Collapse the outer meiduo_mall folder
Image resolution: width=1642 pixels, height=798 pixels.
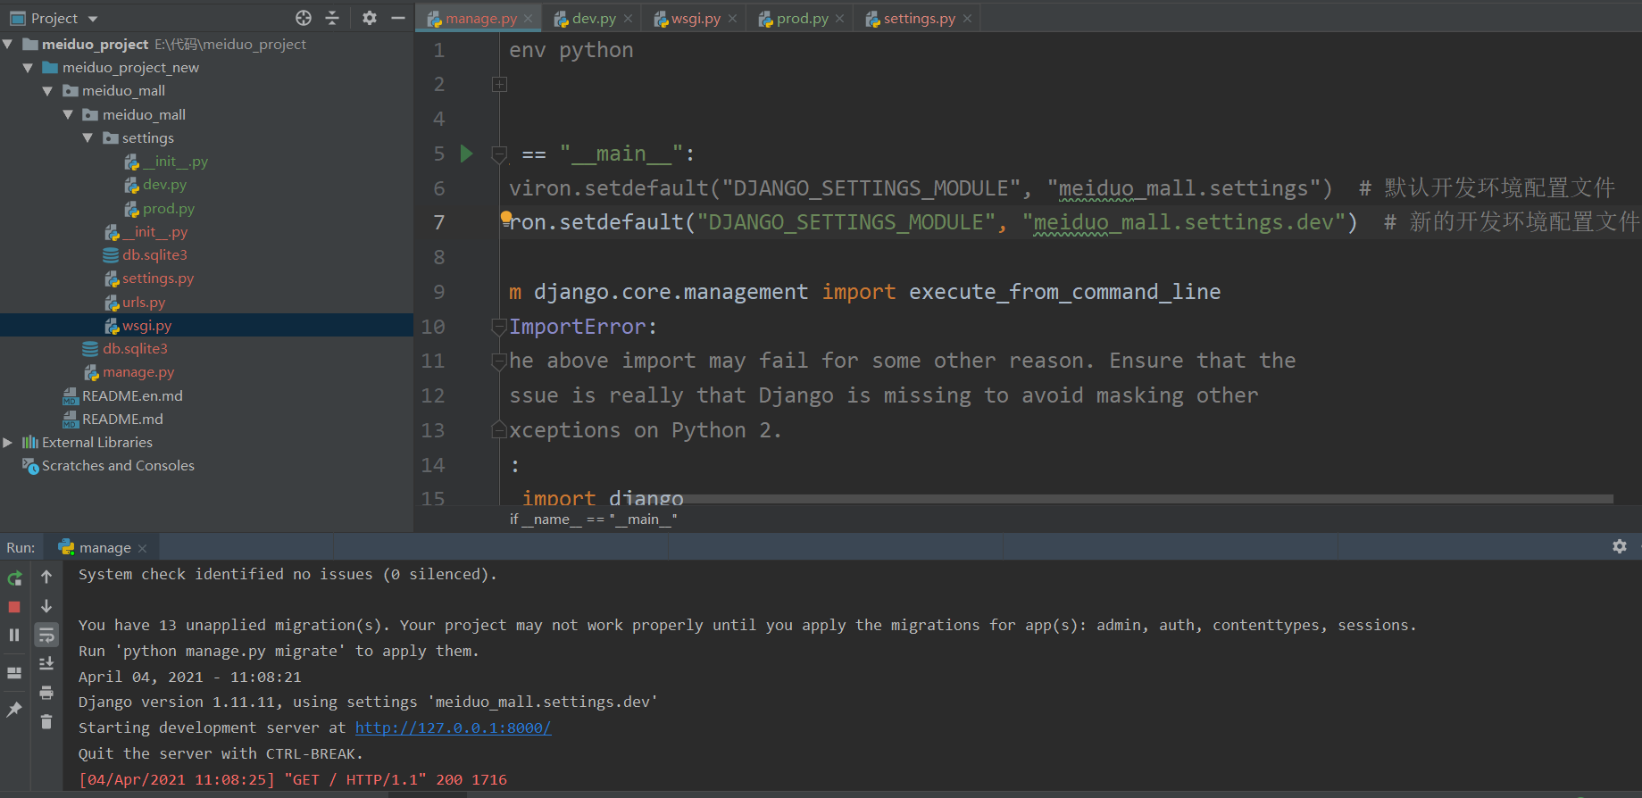47,91
